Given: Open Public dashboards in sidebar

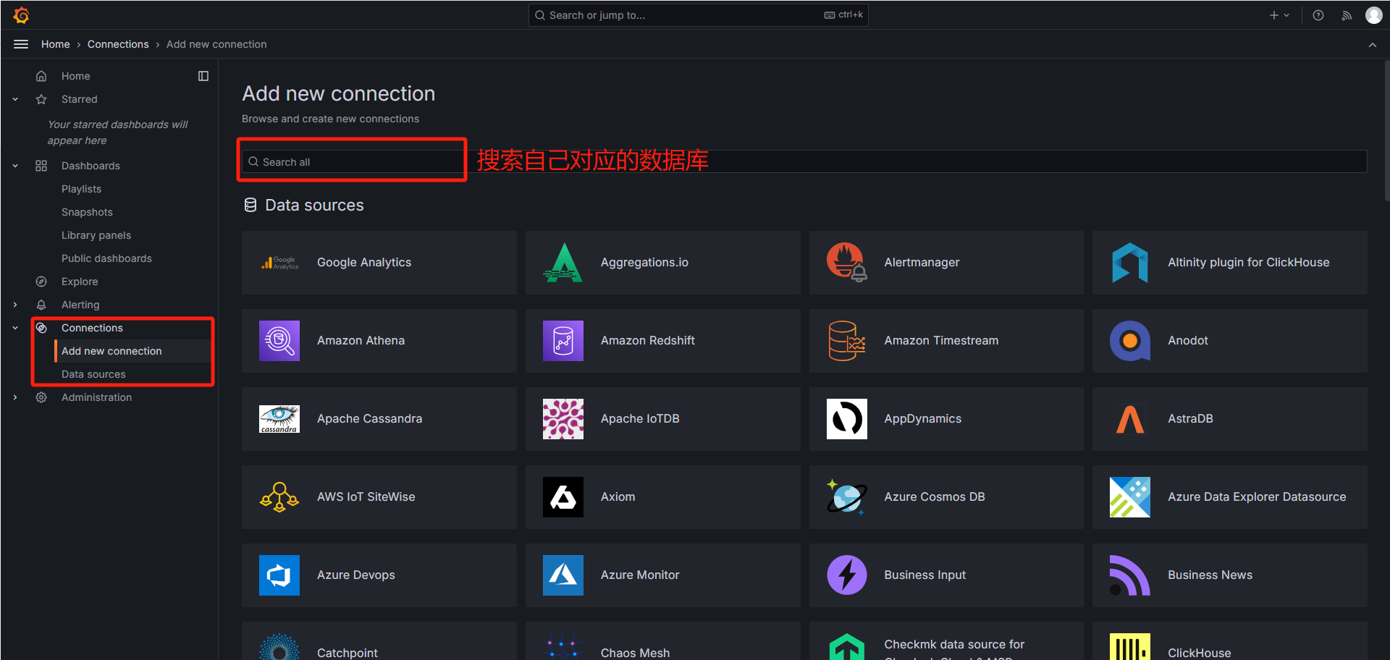Looking at the screenshot, I should pyautogui.click(x=106, y=258).
